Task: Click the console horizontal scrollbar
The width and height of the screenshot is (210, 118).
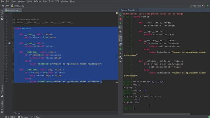Action: coord(157,114)
